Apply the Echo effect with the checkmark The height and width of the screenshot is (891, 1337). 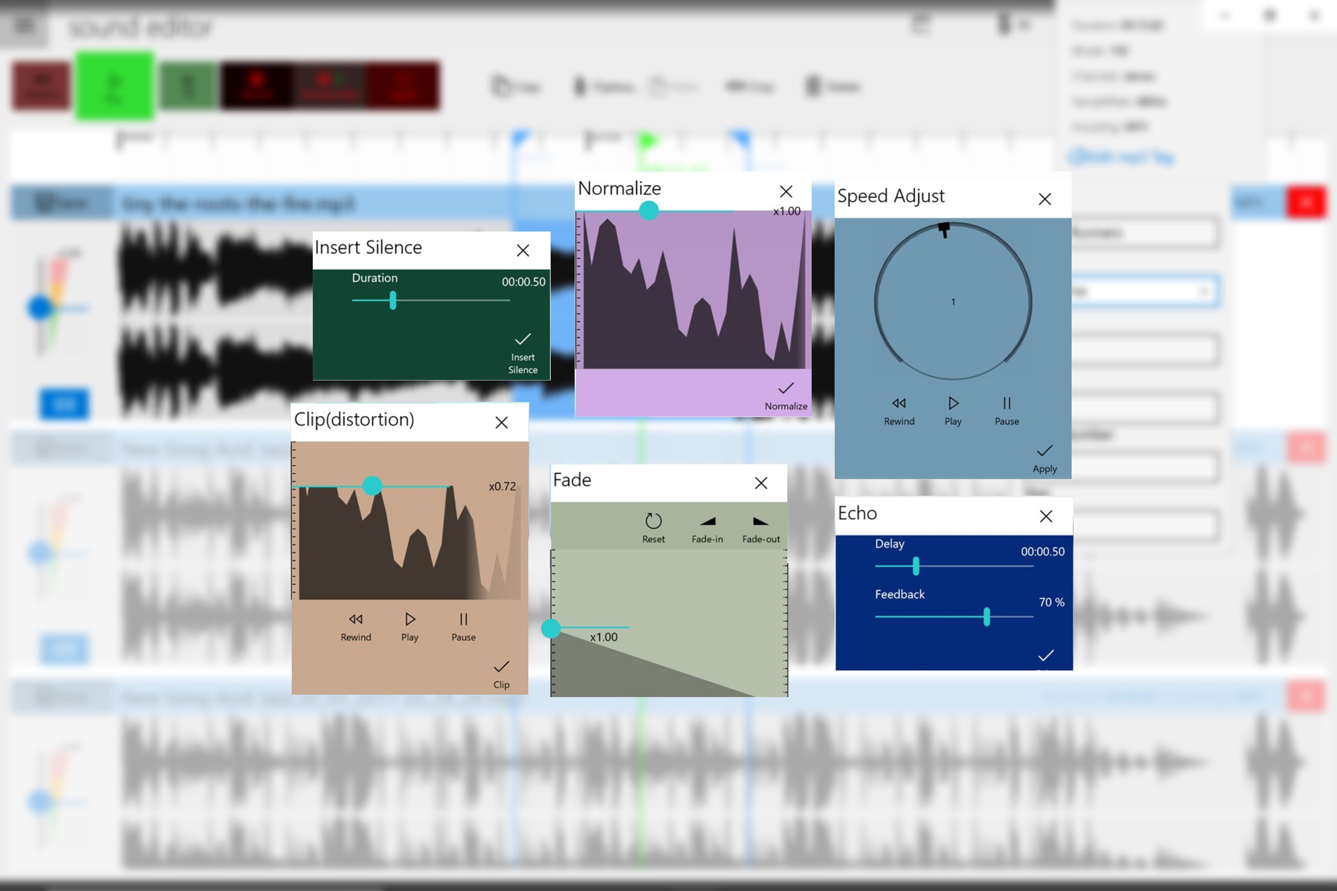pos(1045,657)
